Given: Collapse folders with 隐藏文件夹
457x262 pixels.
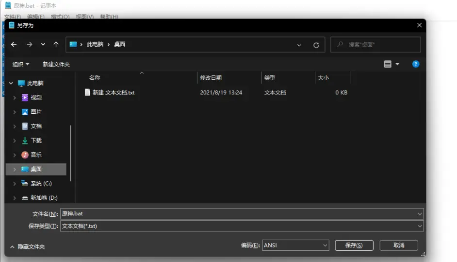Looking at the screenshot, I should (x=27, y=247).
